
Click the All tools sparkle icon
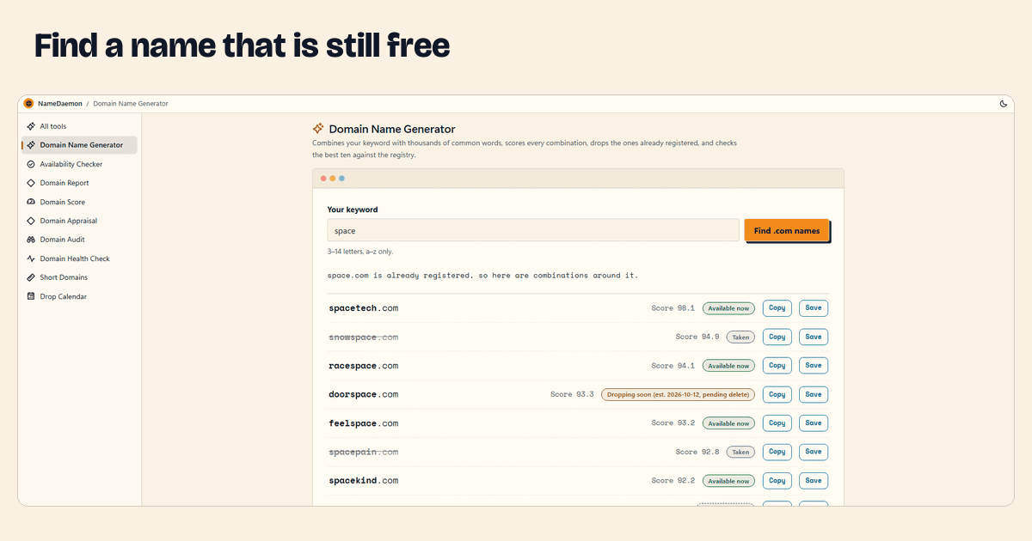click(31, 126)
